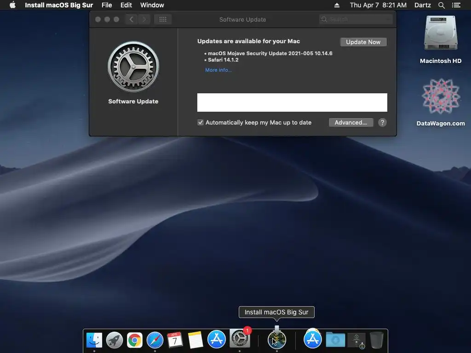Open Google Chrome from the Dock

click(x=135, y=340)
